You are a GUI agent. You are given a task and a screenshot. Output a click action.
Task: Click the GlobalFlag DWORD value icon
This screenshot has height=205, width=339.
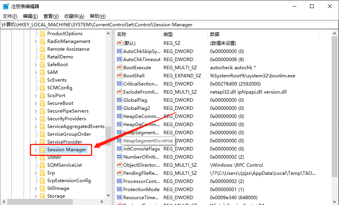[x=119, y=100]
